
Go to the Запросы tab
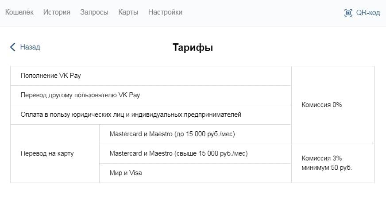[94, 12]
